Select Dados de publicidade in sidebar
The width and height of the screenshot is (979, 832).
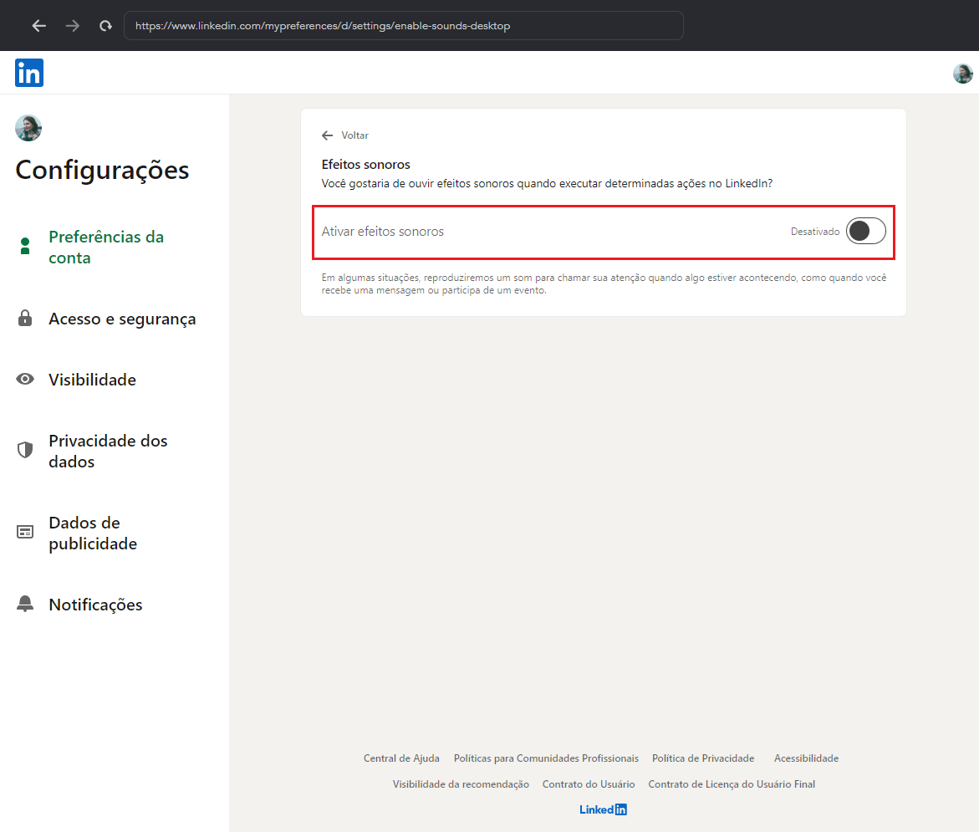pos(93,533)
